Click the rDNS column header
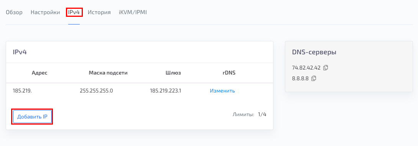418x146 pixels. (229, 73)
